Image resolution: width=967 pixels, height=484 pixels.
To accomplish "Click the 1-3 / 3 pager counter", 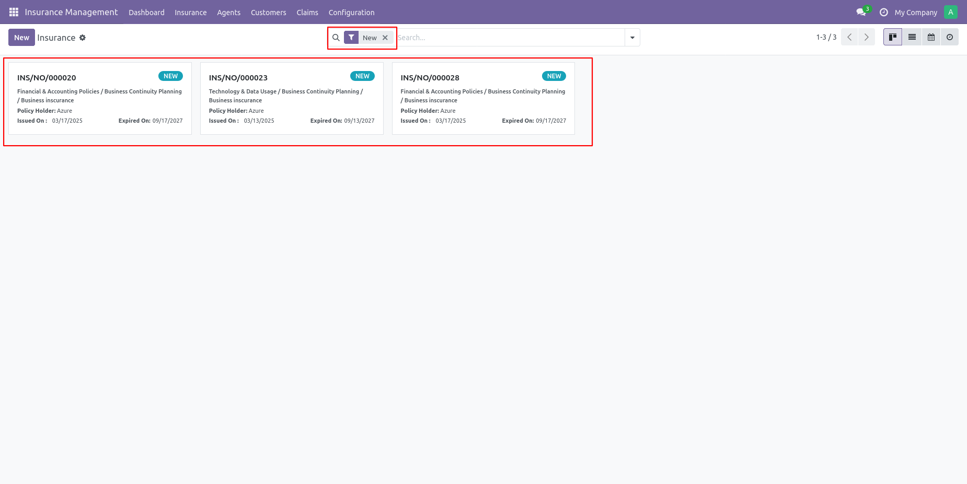I will coord(826,37).
